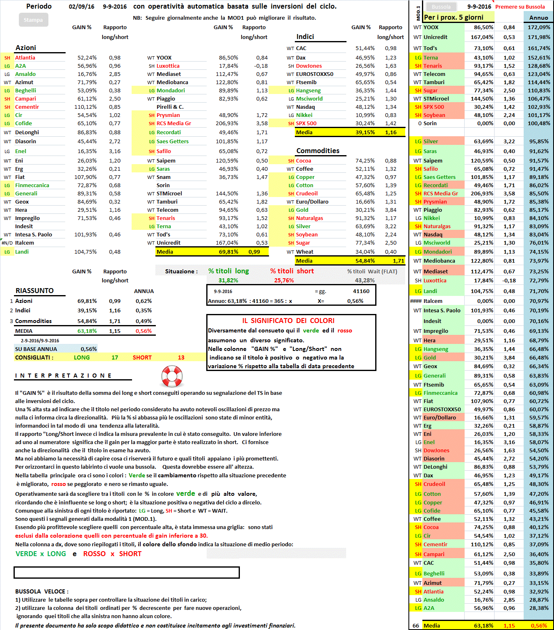Click 172,09% annual value for YOOX

pos(539,27)
